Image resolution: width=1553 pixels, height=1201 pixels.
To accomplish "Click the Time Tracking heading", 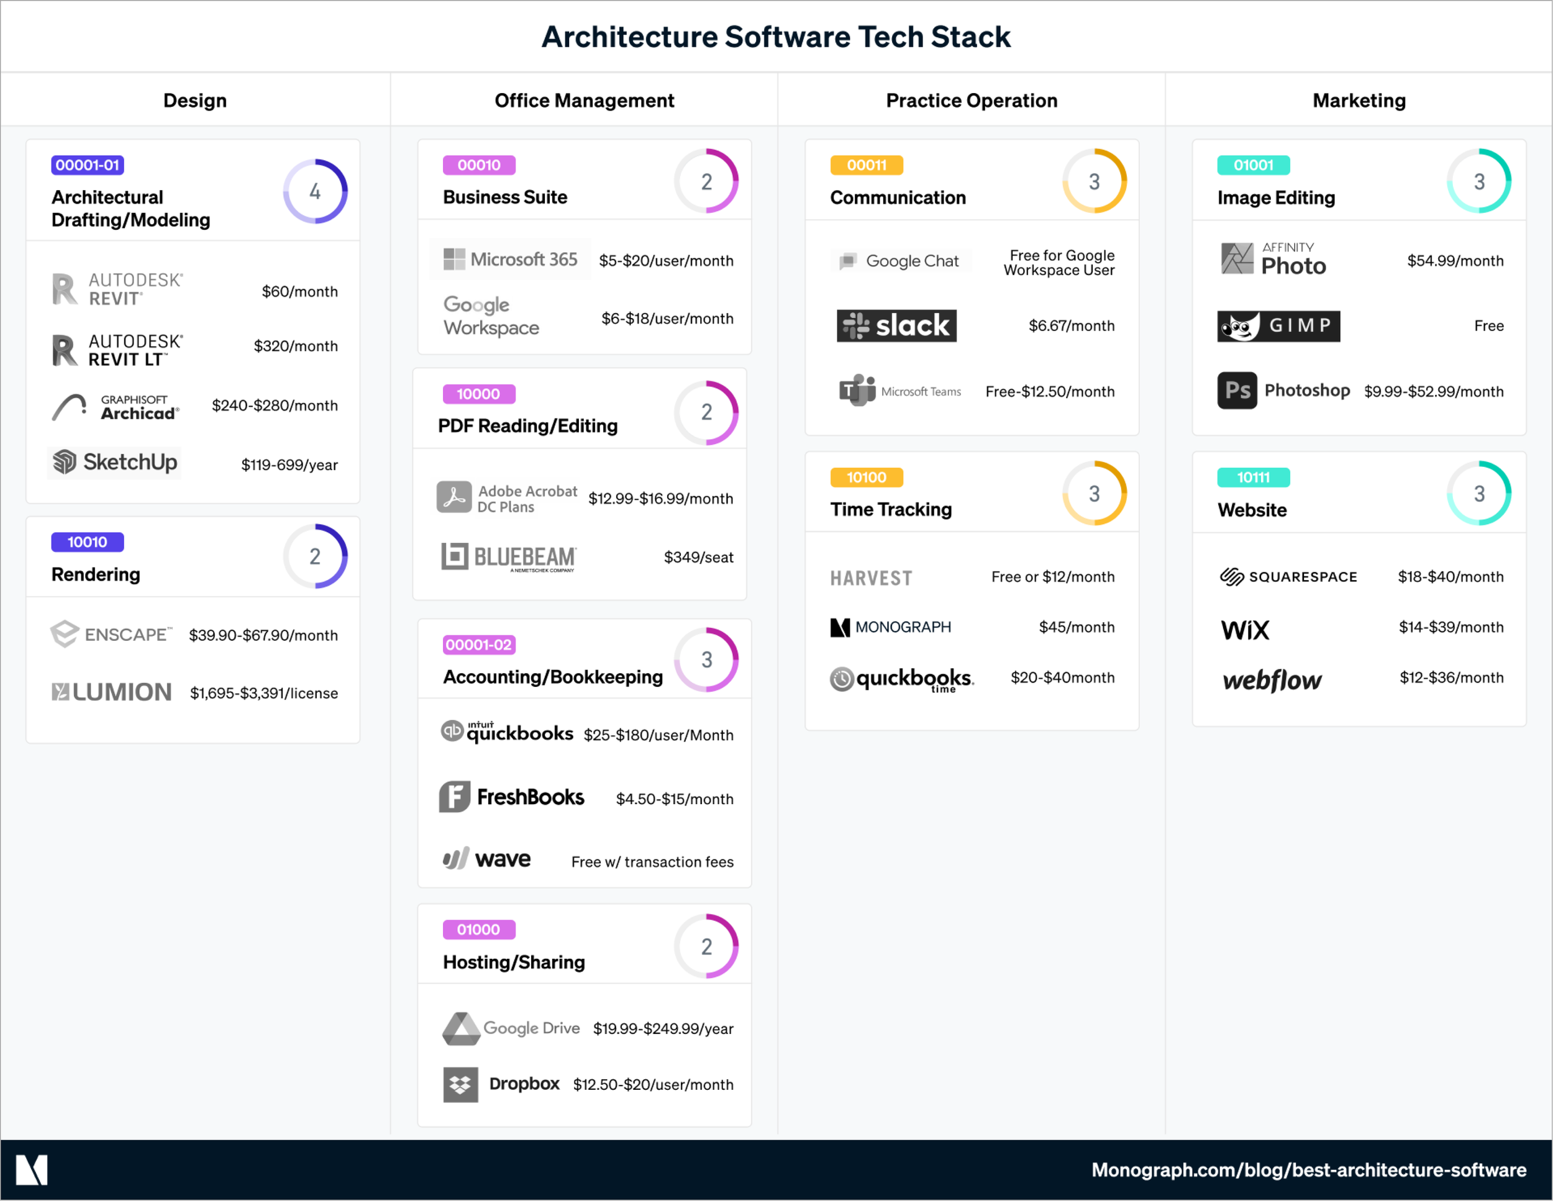I will point(891,509).
